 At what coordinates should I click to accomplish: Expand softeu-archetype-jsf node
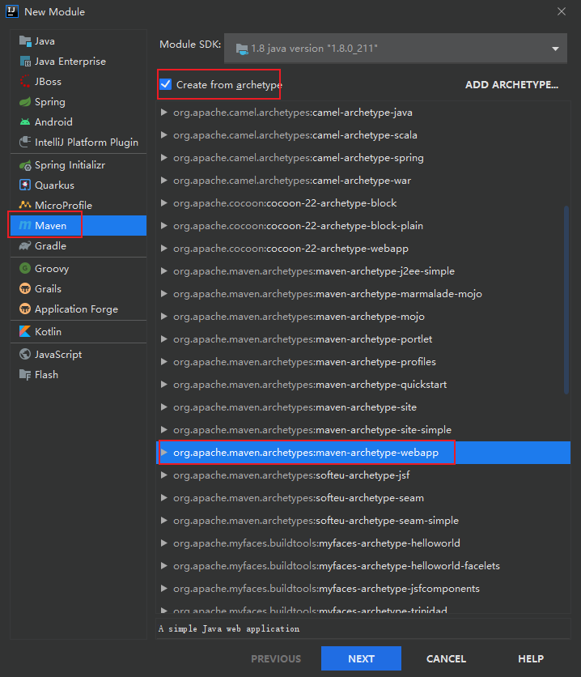[x=164, y=475]
